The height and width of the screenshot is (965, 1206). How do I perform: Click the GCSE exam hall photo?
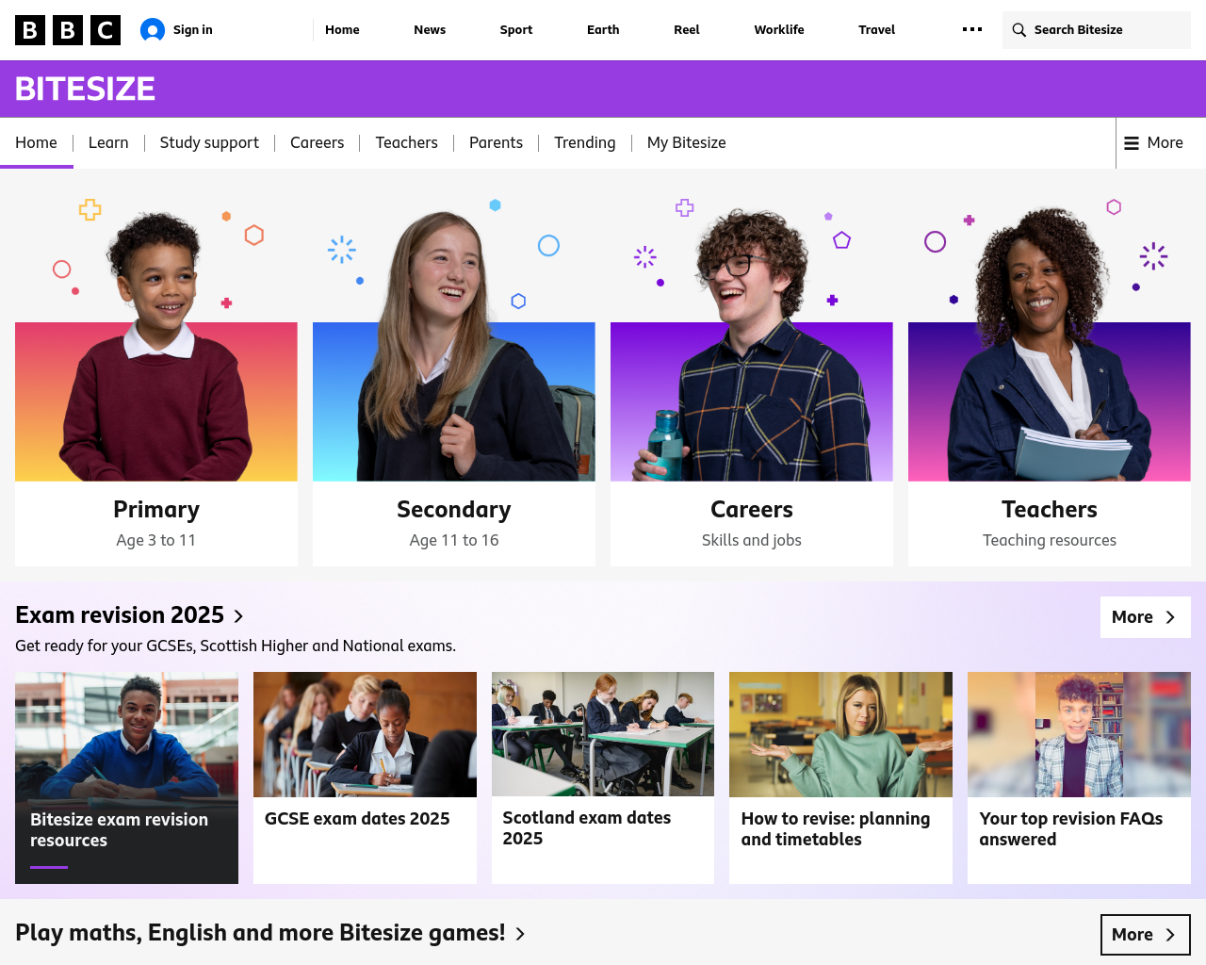[x=365, y=734]
